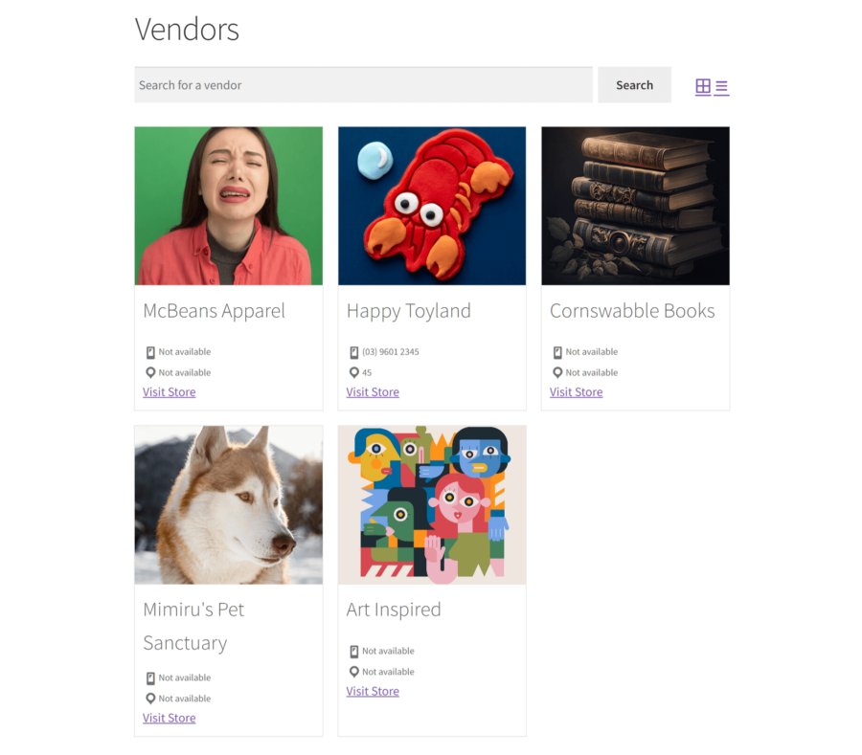
Task: Switch to grid view layout
Action: click(705, 86)
